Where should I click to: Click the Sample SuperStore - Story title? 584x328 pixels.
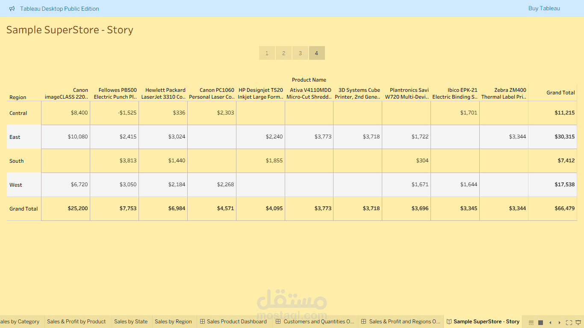point(70,30)
